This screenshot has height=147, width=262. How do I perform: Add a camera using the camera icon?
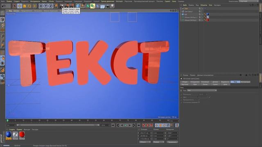tap(107, 6)
